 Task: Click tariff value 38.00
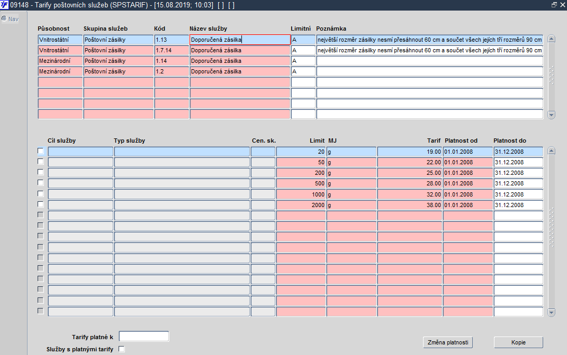click(x=409, y=205)
